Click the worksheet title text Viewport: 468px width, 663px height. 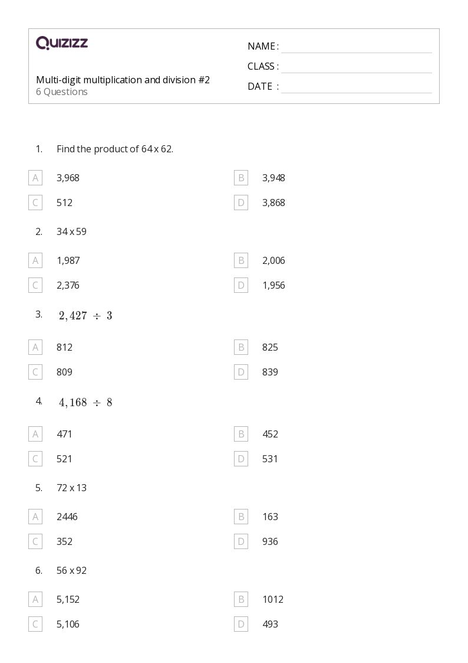[x=123, y=80]
